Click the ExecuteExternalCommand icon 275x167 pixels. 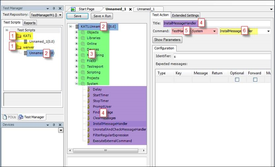pos(89,141)
